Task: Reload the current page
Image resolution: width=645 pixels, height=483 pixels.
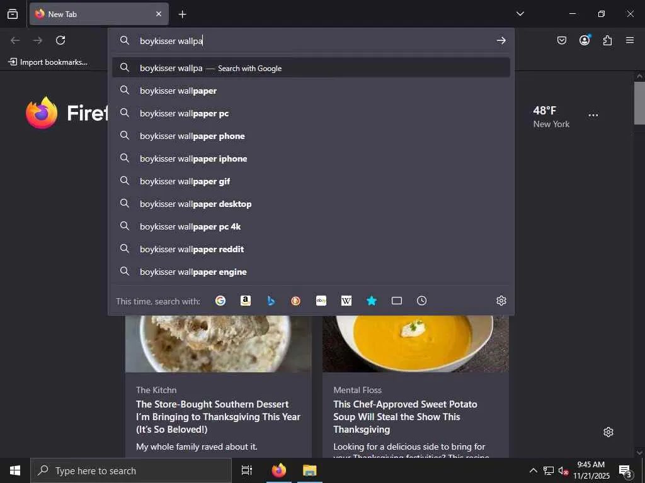Action: click(x=60, y=40)
